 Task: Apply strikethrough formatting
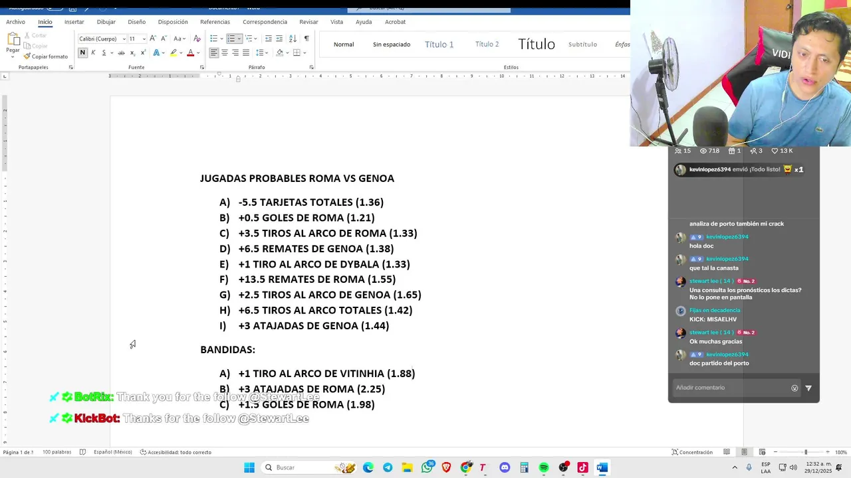pos(121,52)
